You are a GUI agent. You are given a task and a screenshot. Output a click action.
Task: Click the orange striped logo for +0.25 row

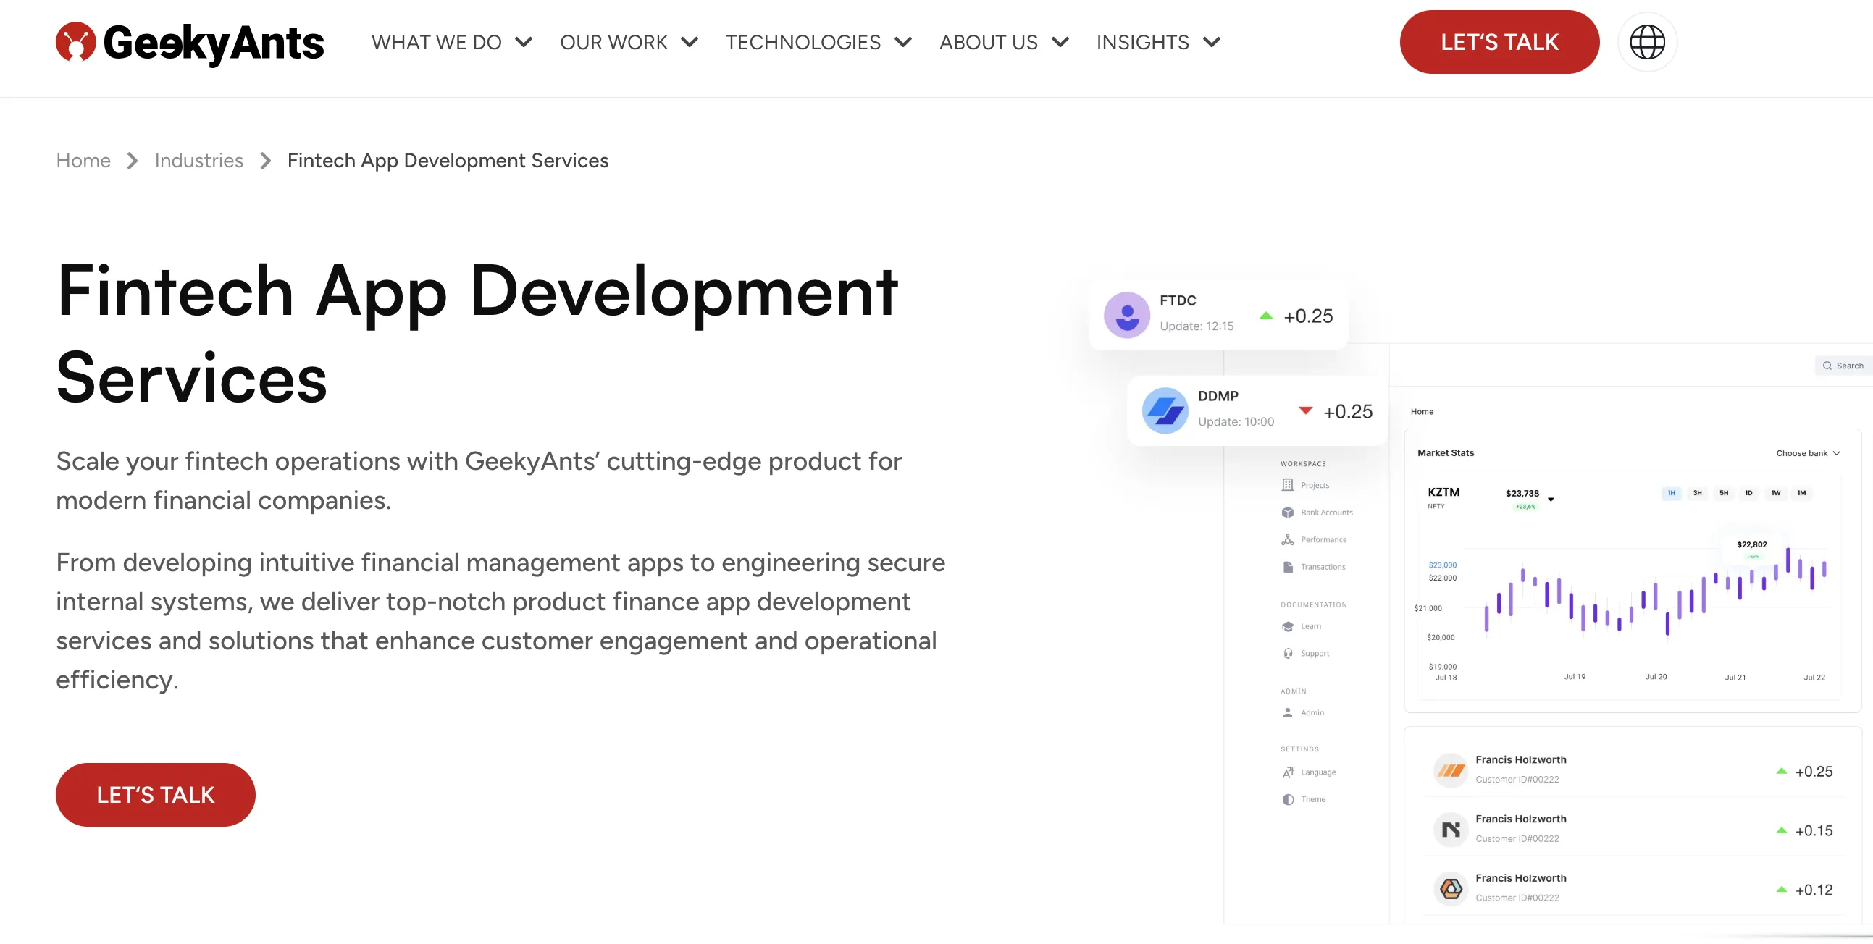pyautogui.click(x=1451, y=770)
